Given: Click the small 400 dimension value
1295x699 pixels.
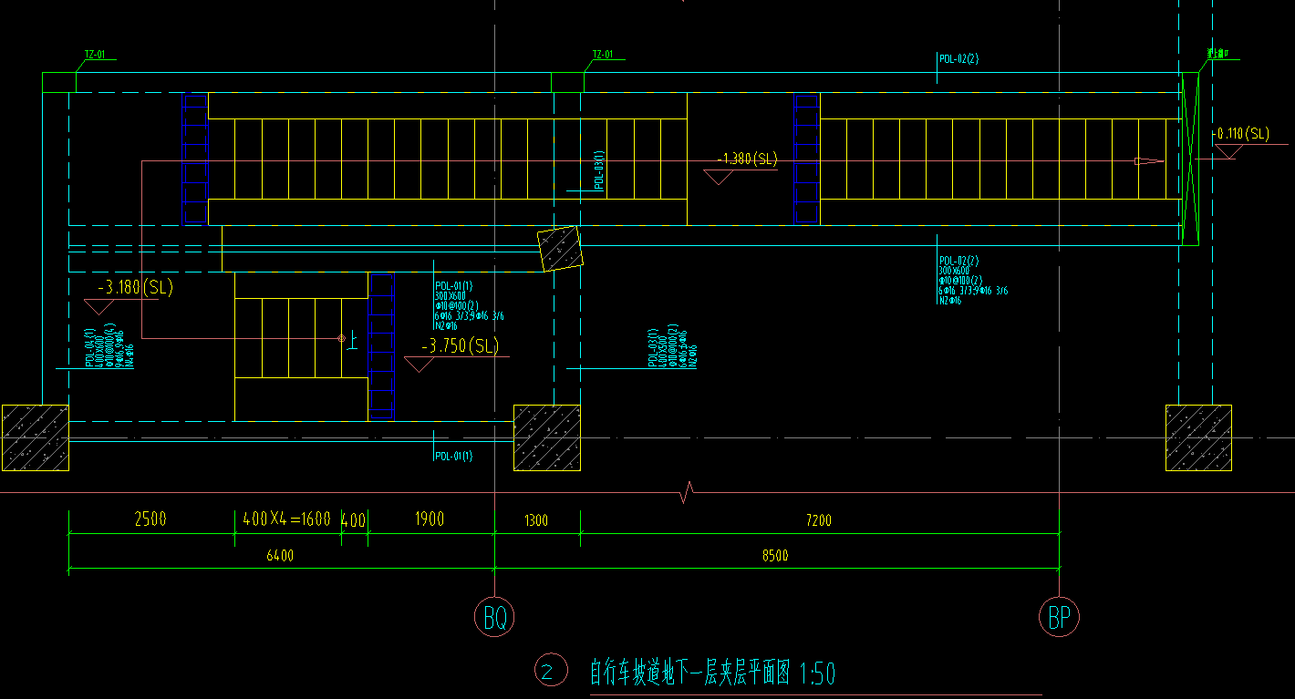Looking at the screenshot, I should click(354, 519).
